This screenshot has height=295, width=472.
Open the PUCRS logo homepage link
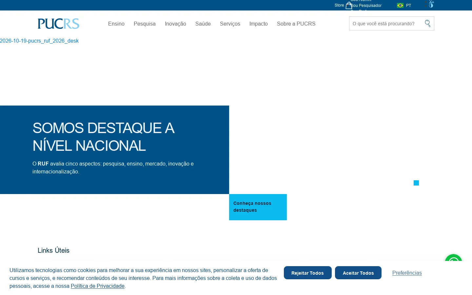(58, 24)
